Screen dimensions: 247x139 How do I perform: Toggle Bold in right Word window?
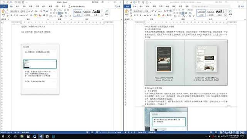(x=135, y=15)
